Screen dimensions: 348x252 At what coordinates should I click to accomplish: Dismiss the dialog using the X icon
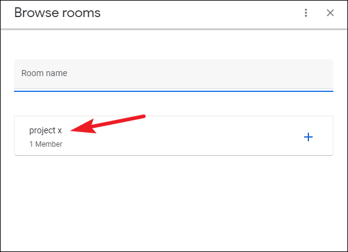coord(330,13)
